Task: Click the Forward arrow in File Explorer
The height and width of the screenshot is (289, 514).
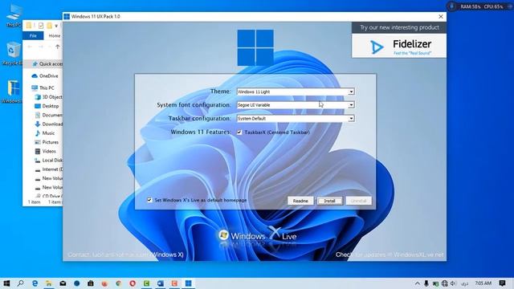Action: [x=41, y=47]
